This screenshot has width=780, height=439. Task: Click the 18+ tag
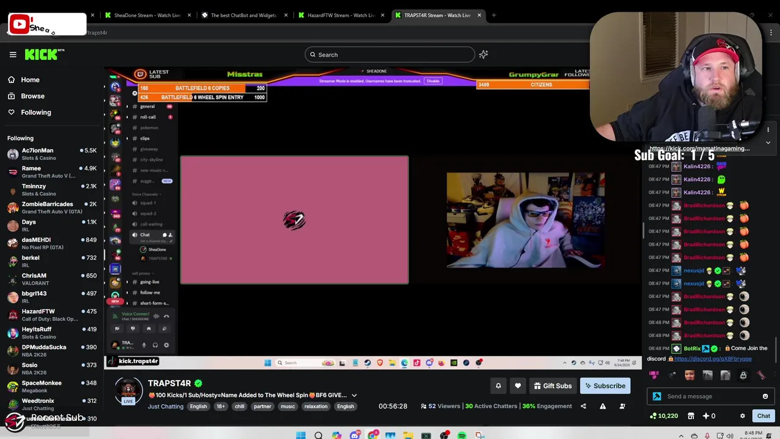[221, 407]
